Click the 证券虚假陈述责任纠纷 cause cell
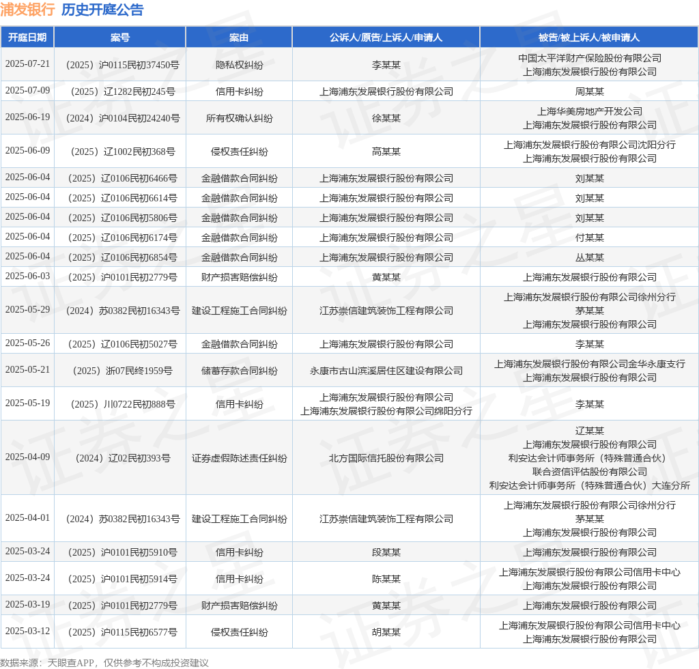699x669 pixels. pyautogui.click(x=240, y=459)
